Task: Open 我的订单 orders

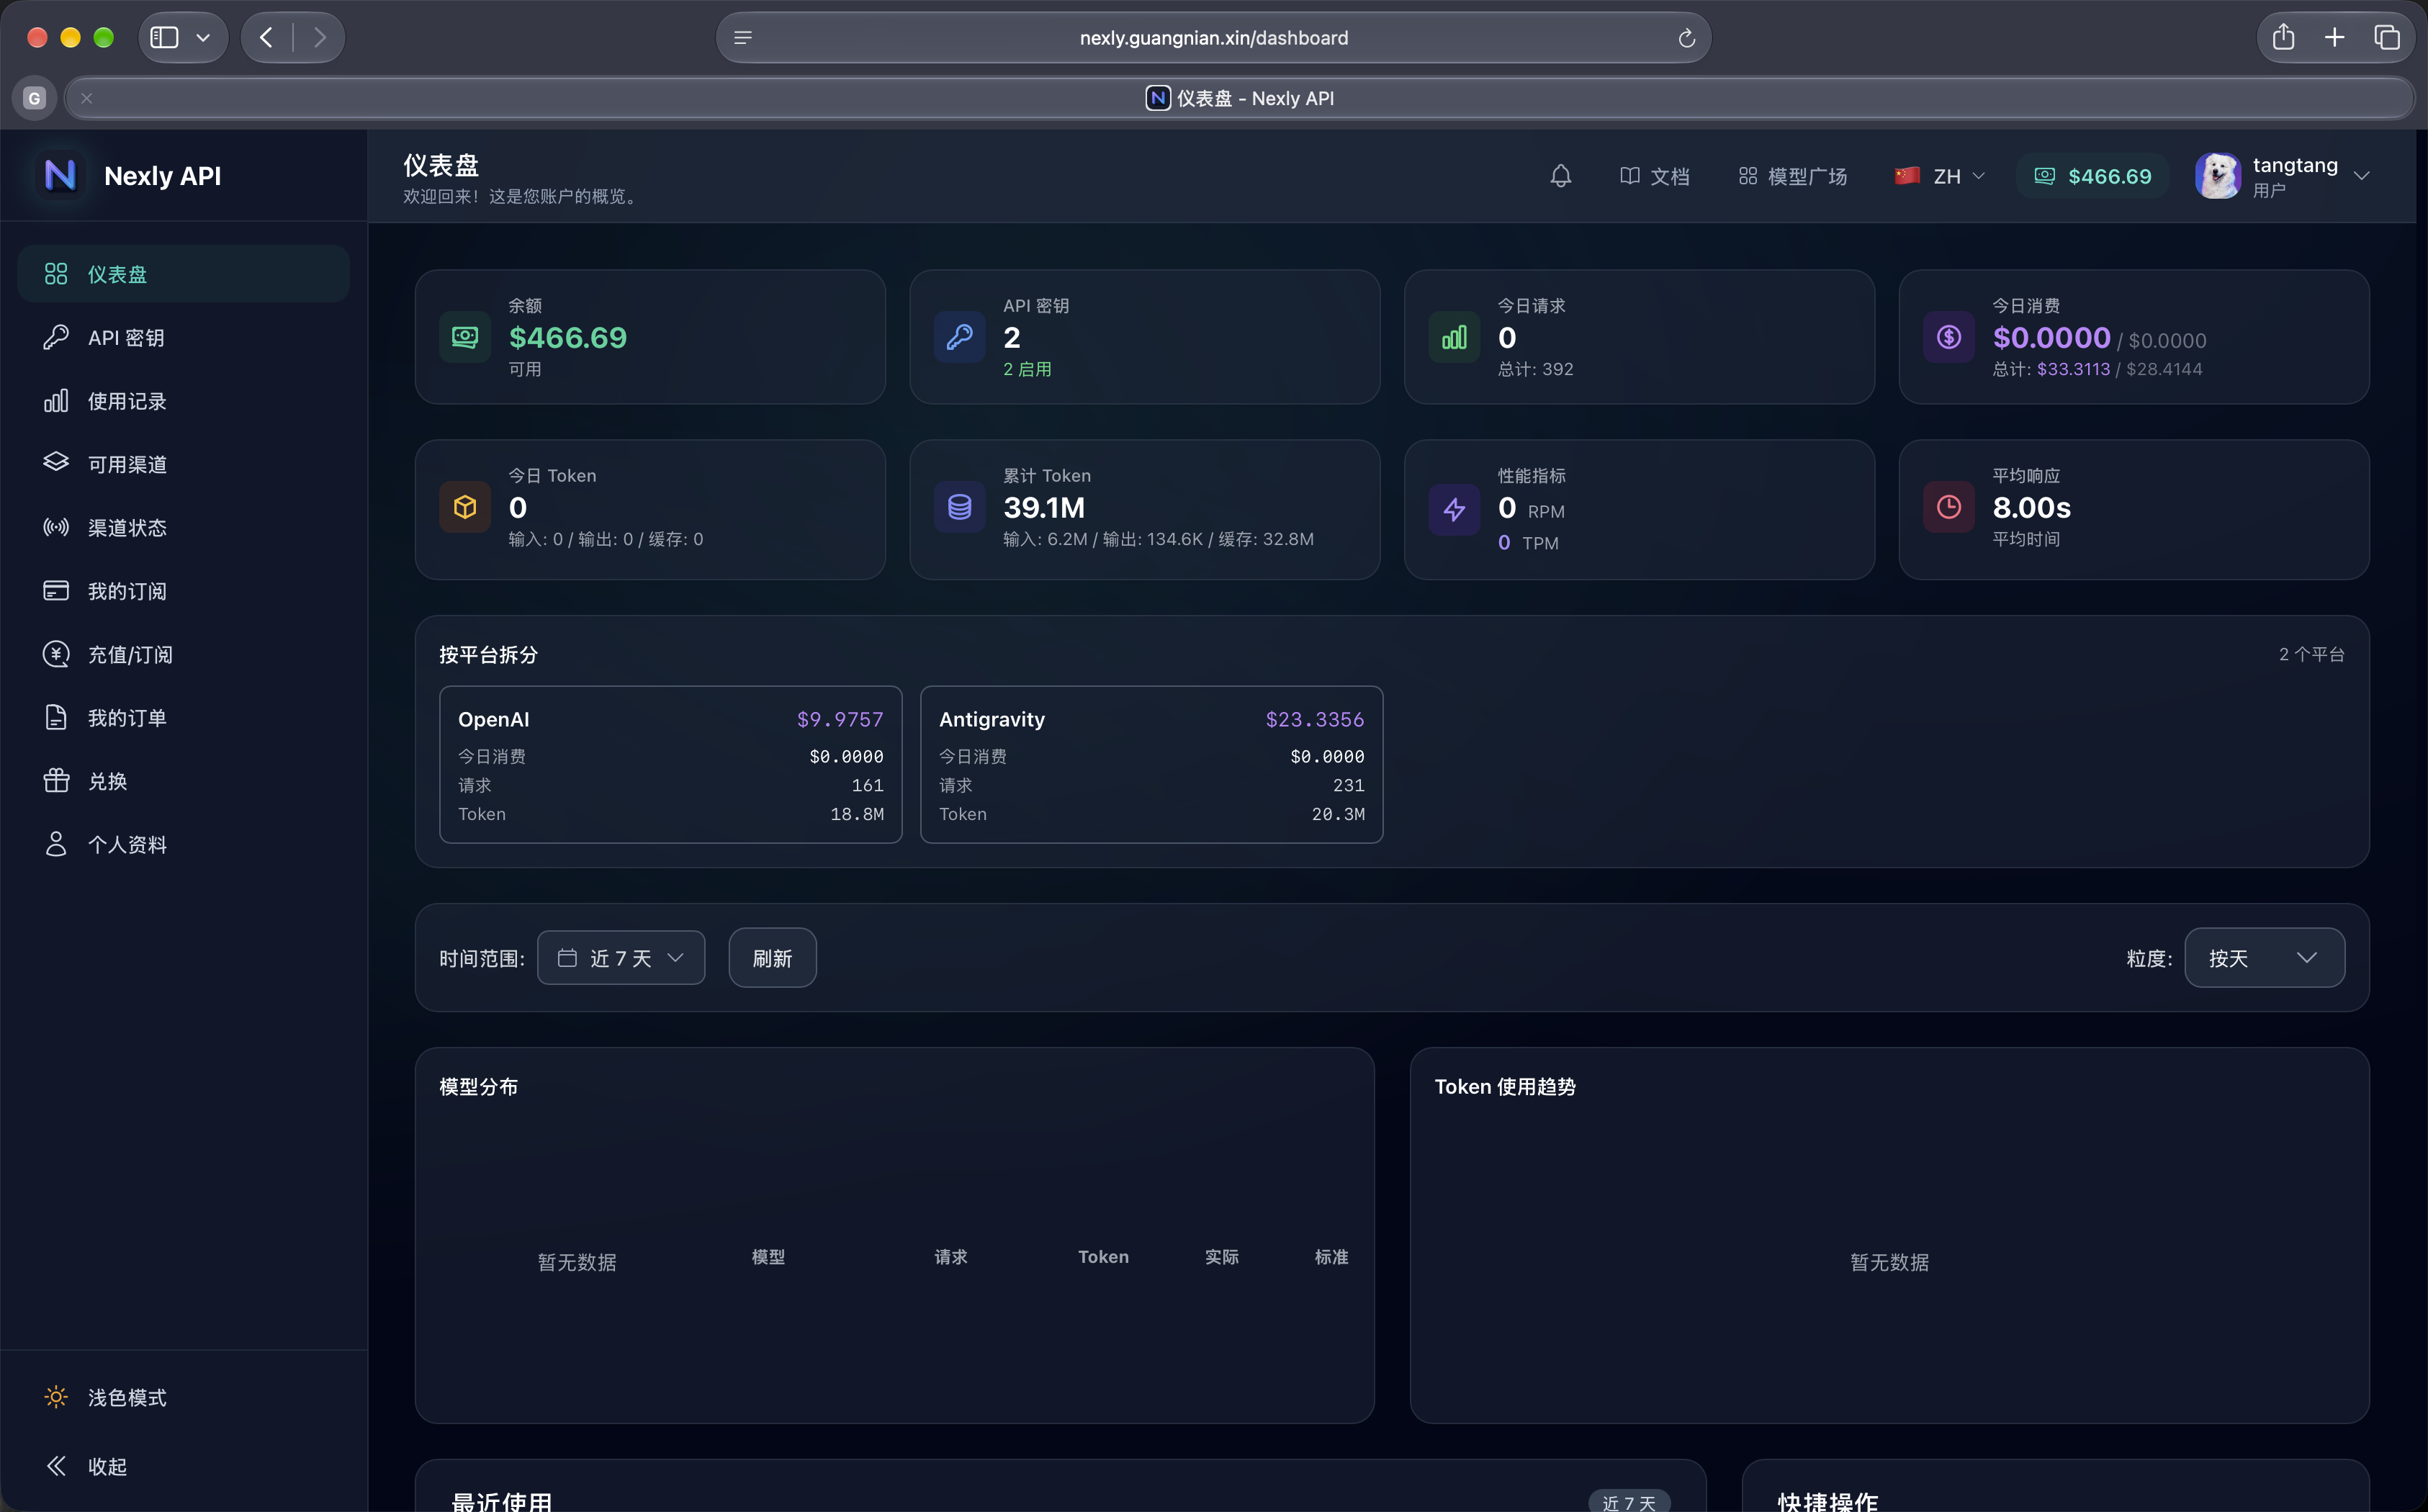Action: [x=184, y=717]
